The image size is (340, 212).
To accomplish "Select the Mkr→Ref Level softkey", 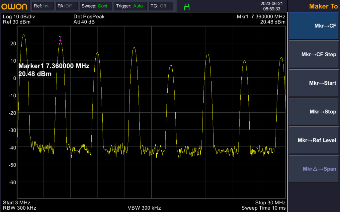I will click(313, 140).
